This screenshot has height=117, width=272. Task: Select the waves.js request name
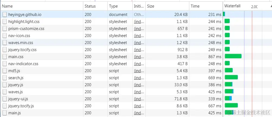(15, 92)
